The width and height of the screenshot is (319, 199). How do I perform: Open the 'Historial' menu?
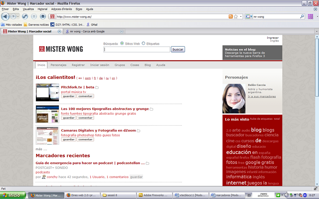42,9
